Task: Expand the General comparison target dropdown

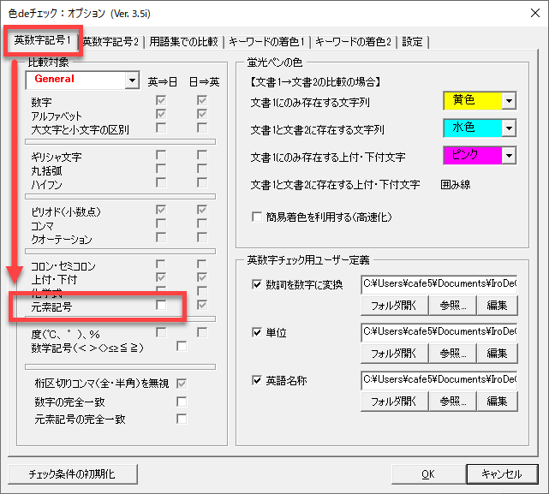Action: [131, 80]
